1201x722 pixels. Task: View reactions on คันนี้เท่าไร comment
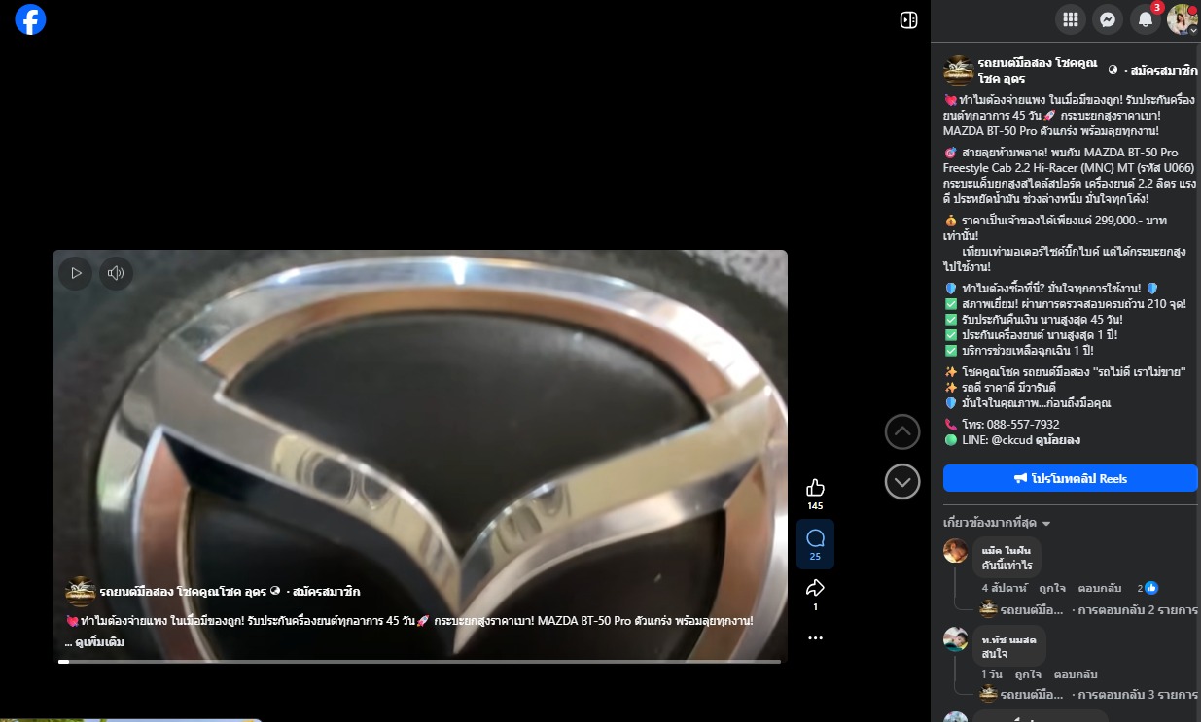click(1148, 588)
